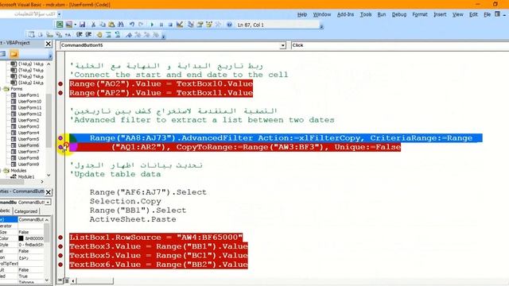509x286 pixels.
Task: Click the Outdent icon
Action: 88,35
